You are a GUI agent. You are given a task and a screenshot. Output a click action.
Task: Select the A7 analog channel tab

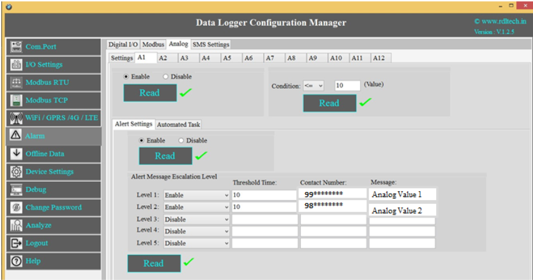pyautogui.click(x=270, y=58)
